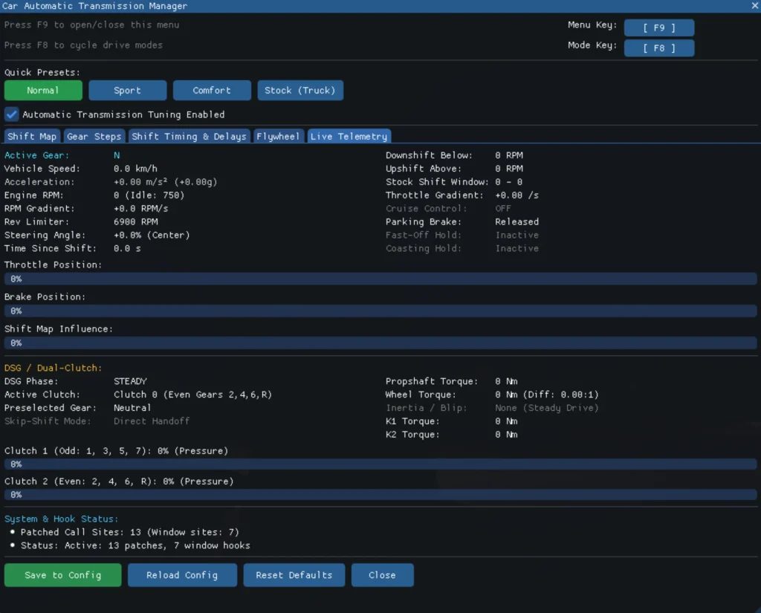Click the System & Hook Status heading
The width and height of the screenshot is (761, 613).
click(x=61, y=519)
